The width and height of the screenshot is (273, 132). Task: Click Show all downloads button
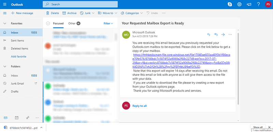point(258,127)
